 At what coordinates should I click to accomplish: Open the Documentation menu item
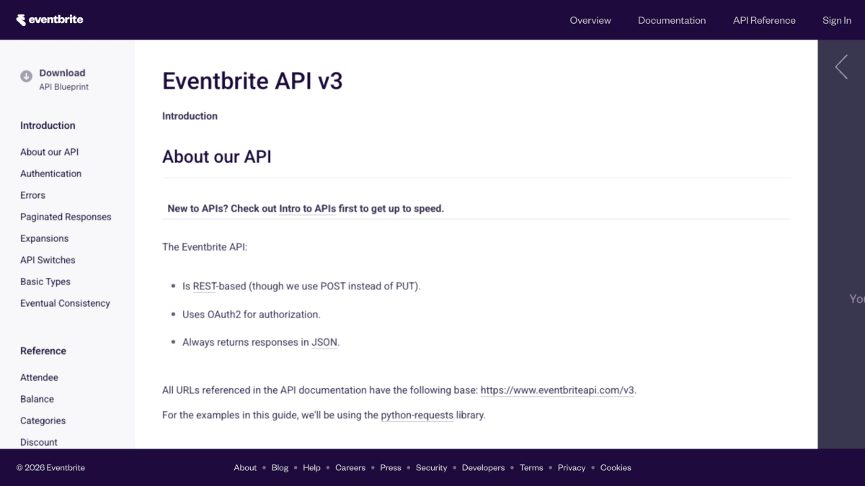tap(672, 20)
